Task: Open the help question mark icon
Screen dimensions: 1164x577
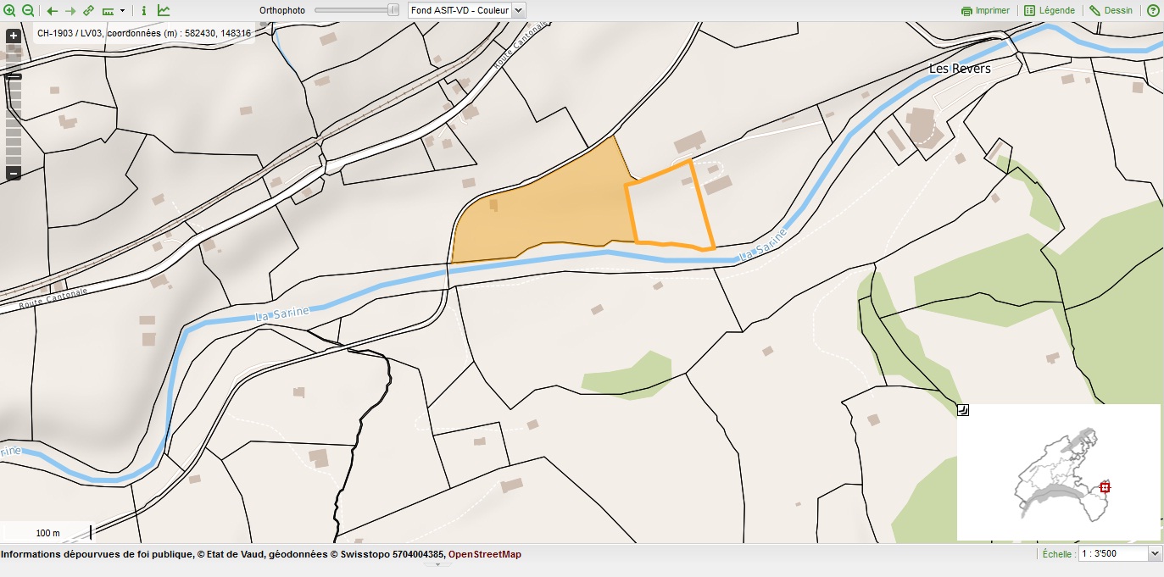Action: 1153,11
